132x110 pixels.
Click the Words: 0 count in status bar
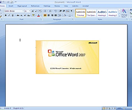[7, 108]
